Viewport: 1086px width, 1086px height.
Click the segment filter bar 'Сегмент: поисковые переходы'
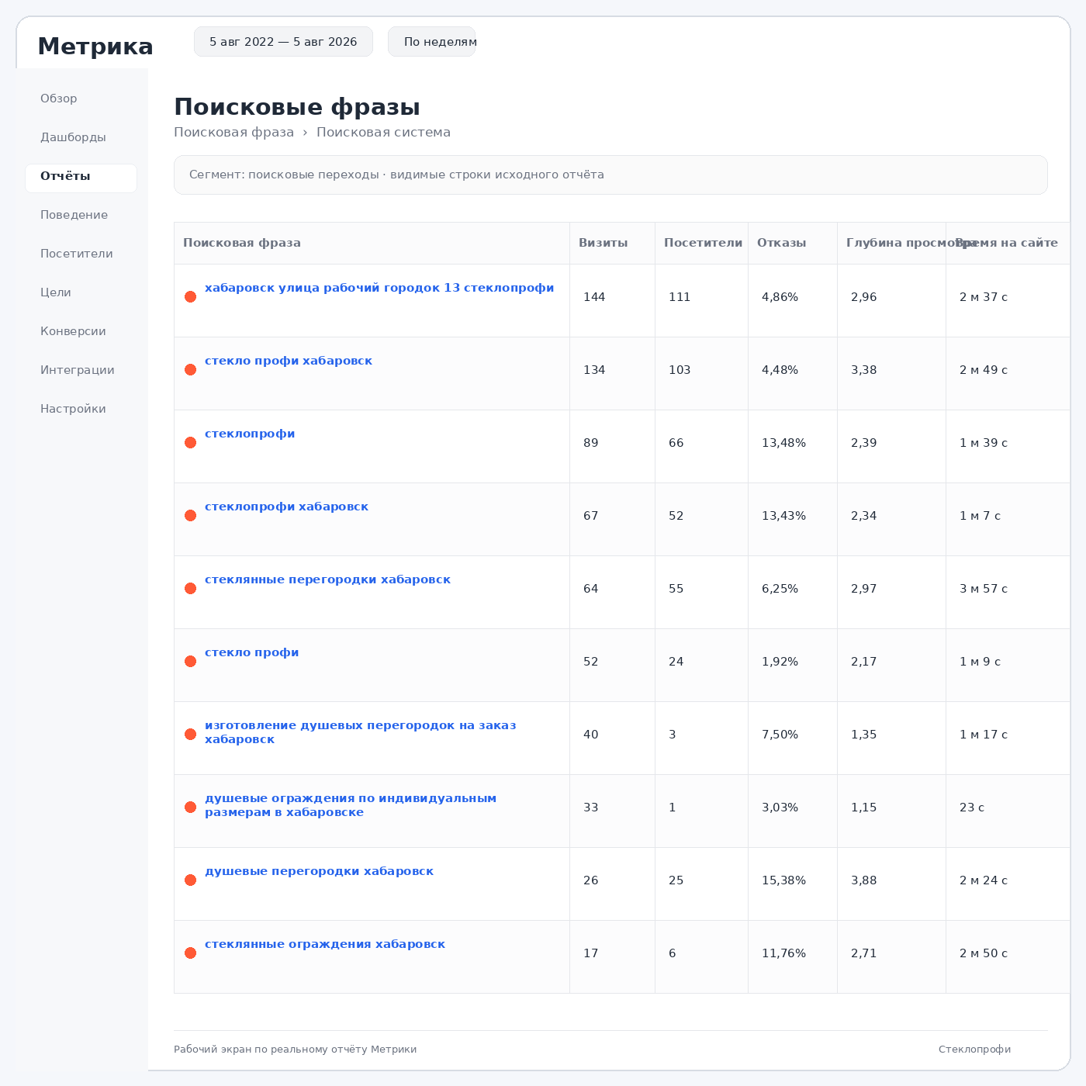point(610,175)
